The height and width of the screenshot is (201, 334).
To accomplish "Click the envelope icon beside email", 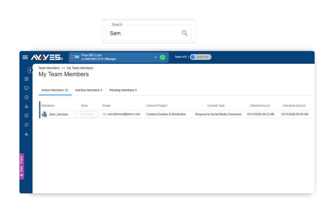I will (x=104, y=114).
